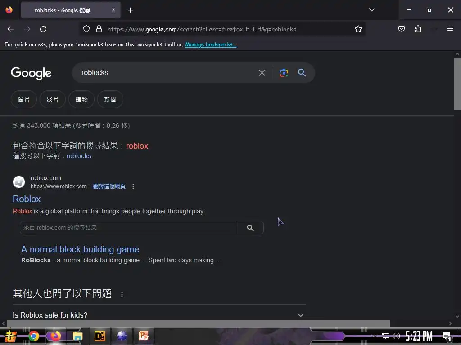
Task: Switch to the 圖片 images filter
Action: click(24, 100)
